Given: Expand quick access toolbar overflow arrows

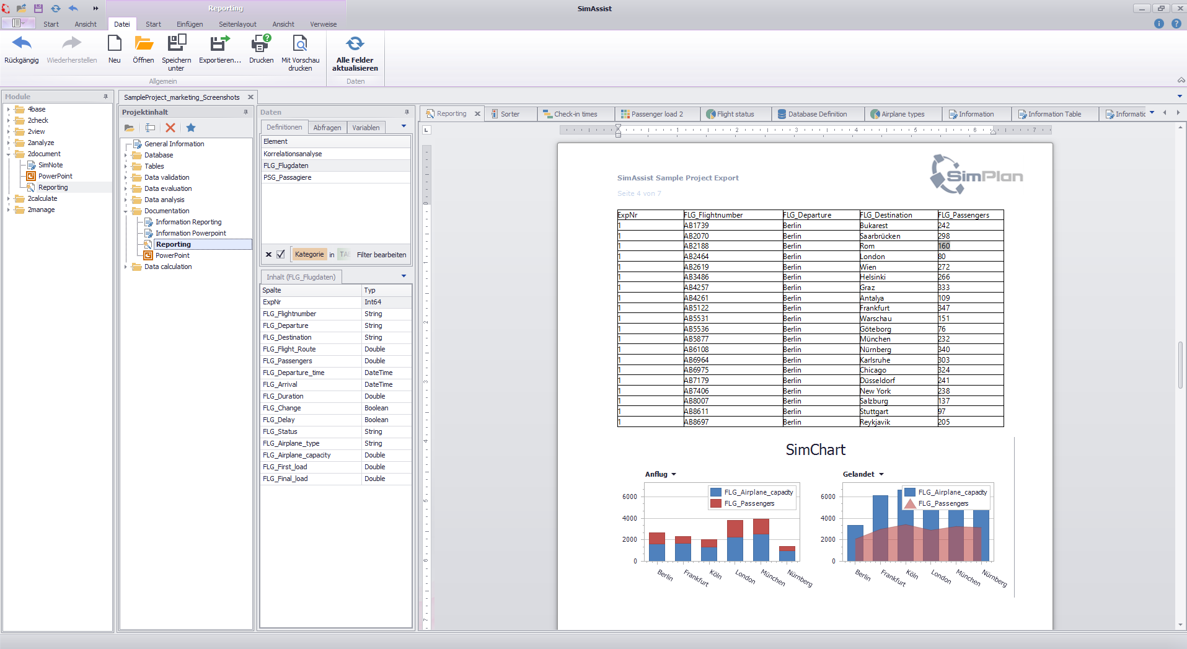Looking at the screenshot, I should [x=95, y=8].
